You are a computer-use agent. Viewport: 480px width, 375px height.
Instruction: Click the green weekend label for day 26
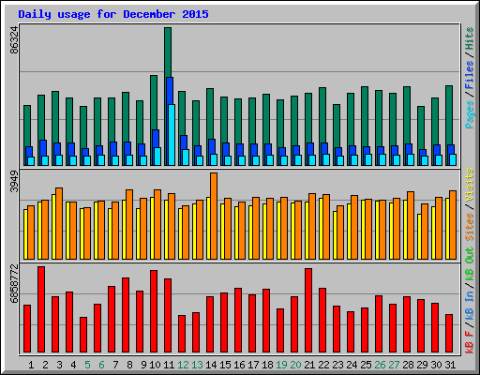380,365
